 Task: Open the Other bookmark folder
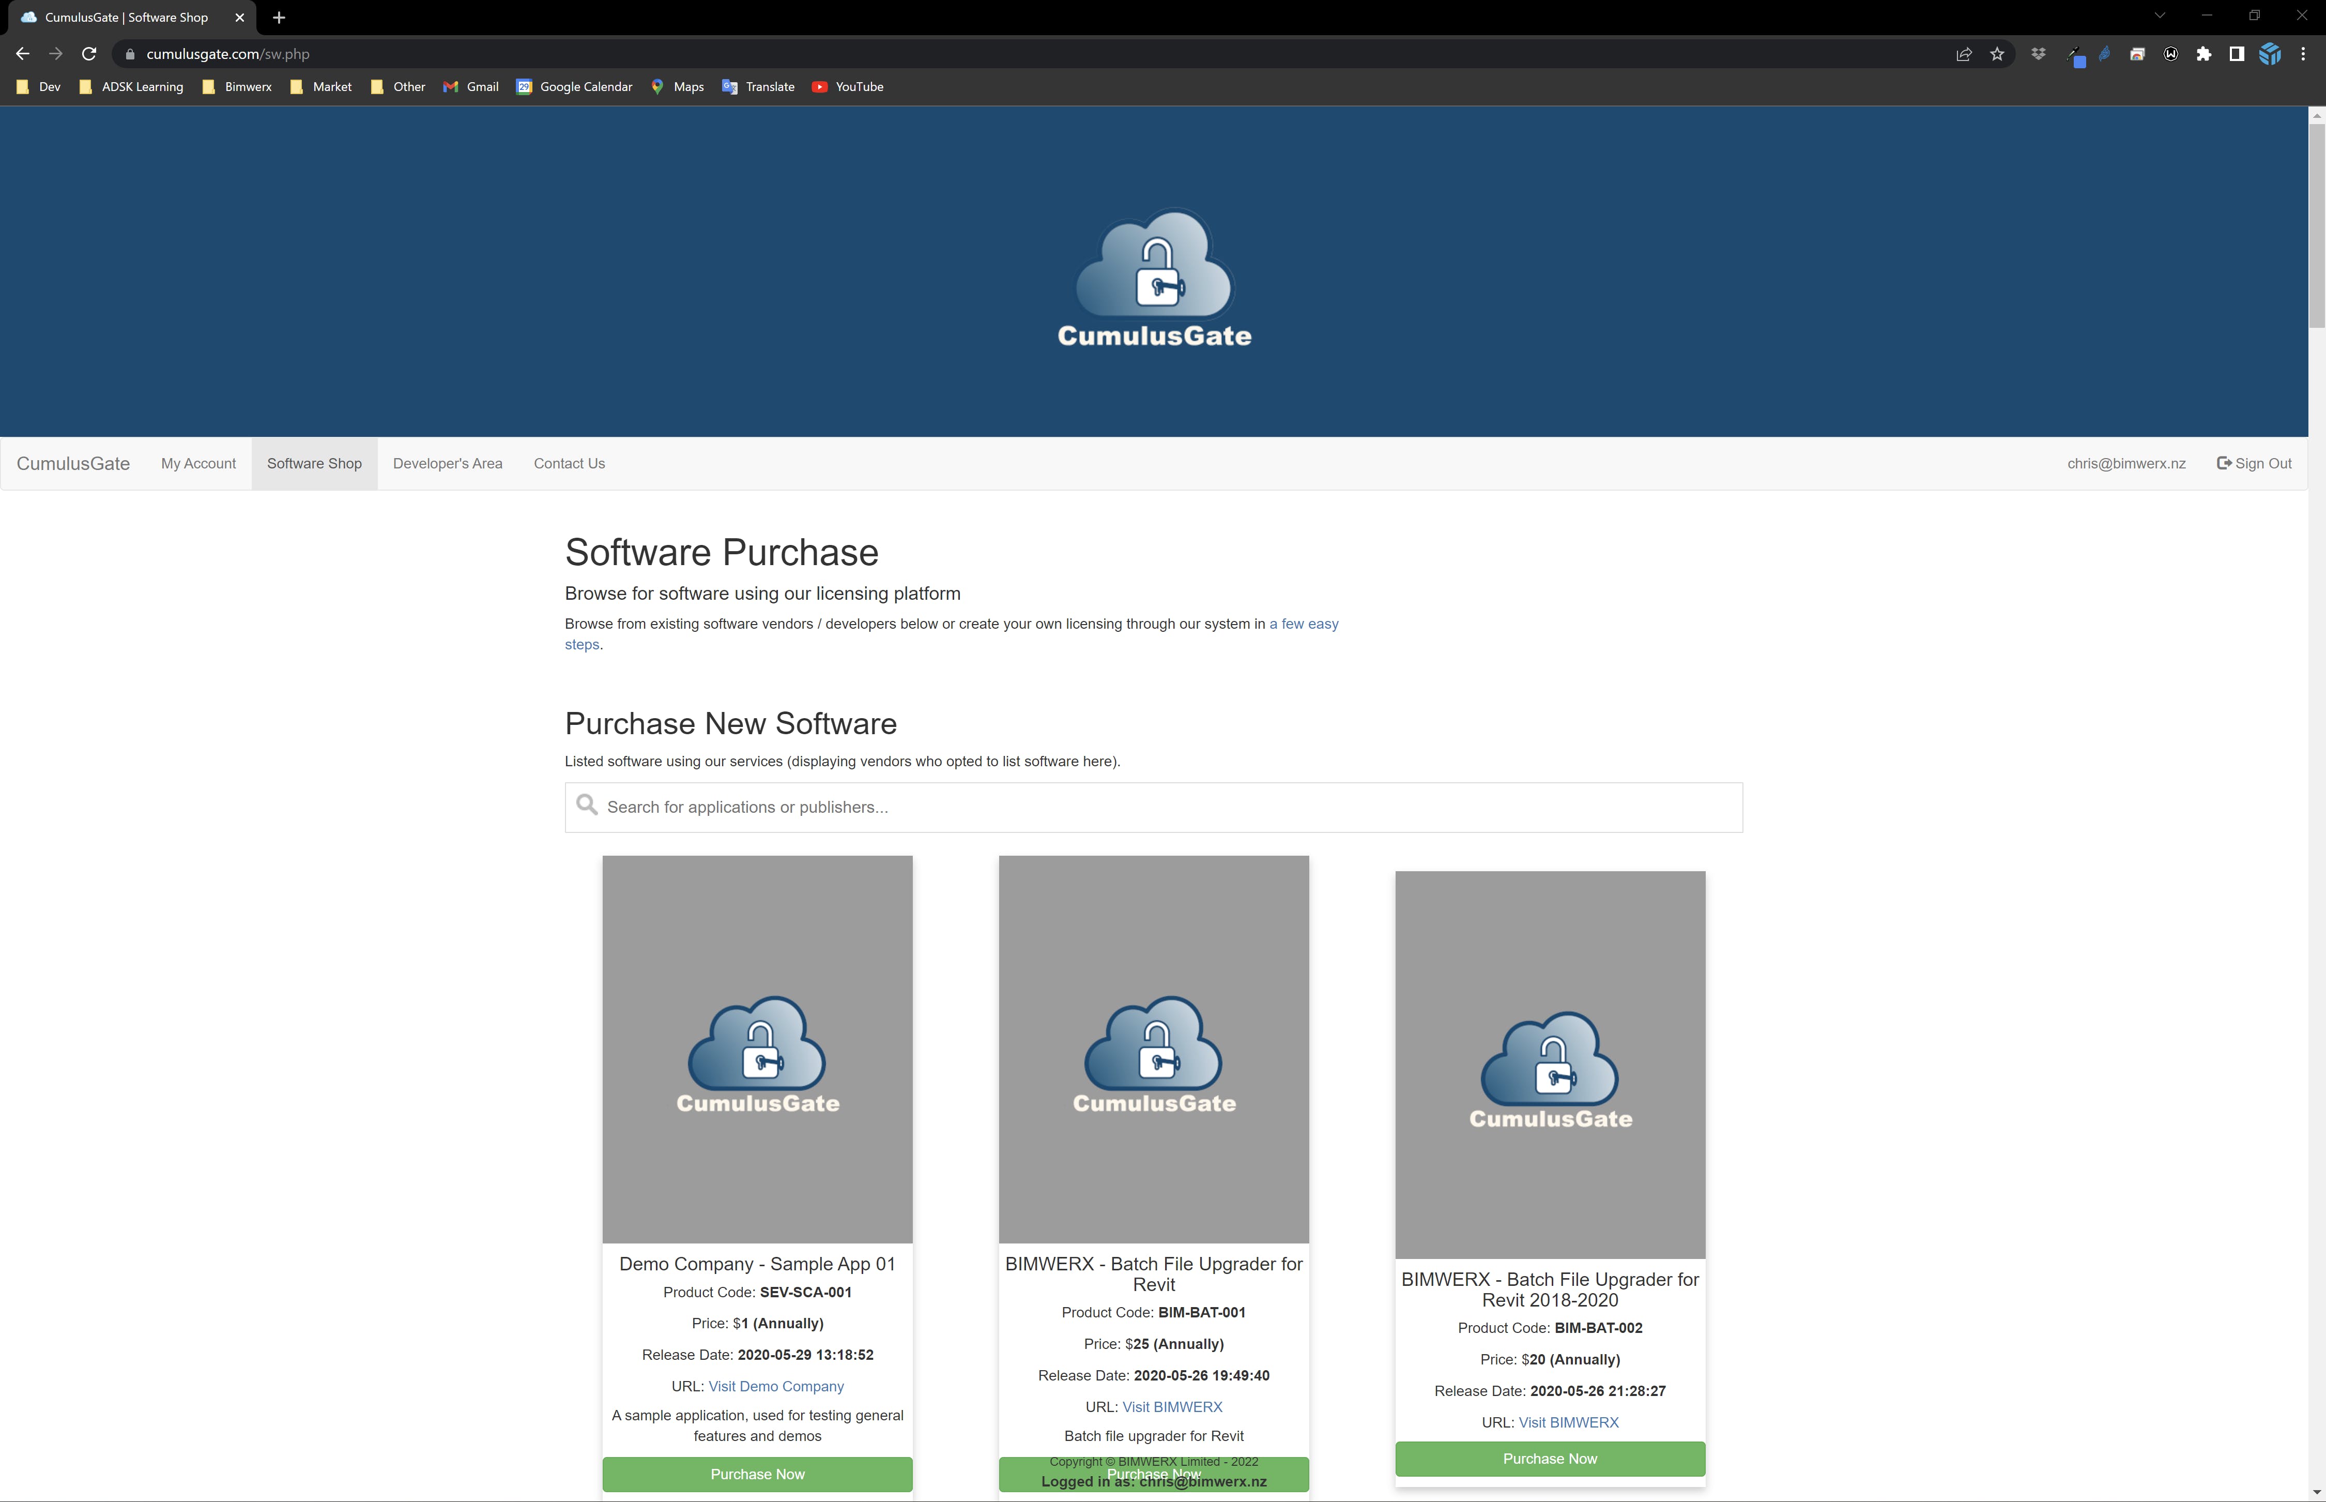pyautogui.click(x=397, y=87)
